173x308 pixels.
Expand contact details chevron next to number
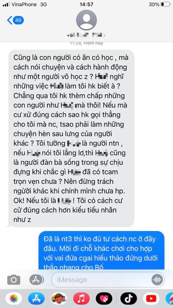coord(104,36)
